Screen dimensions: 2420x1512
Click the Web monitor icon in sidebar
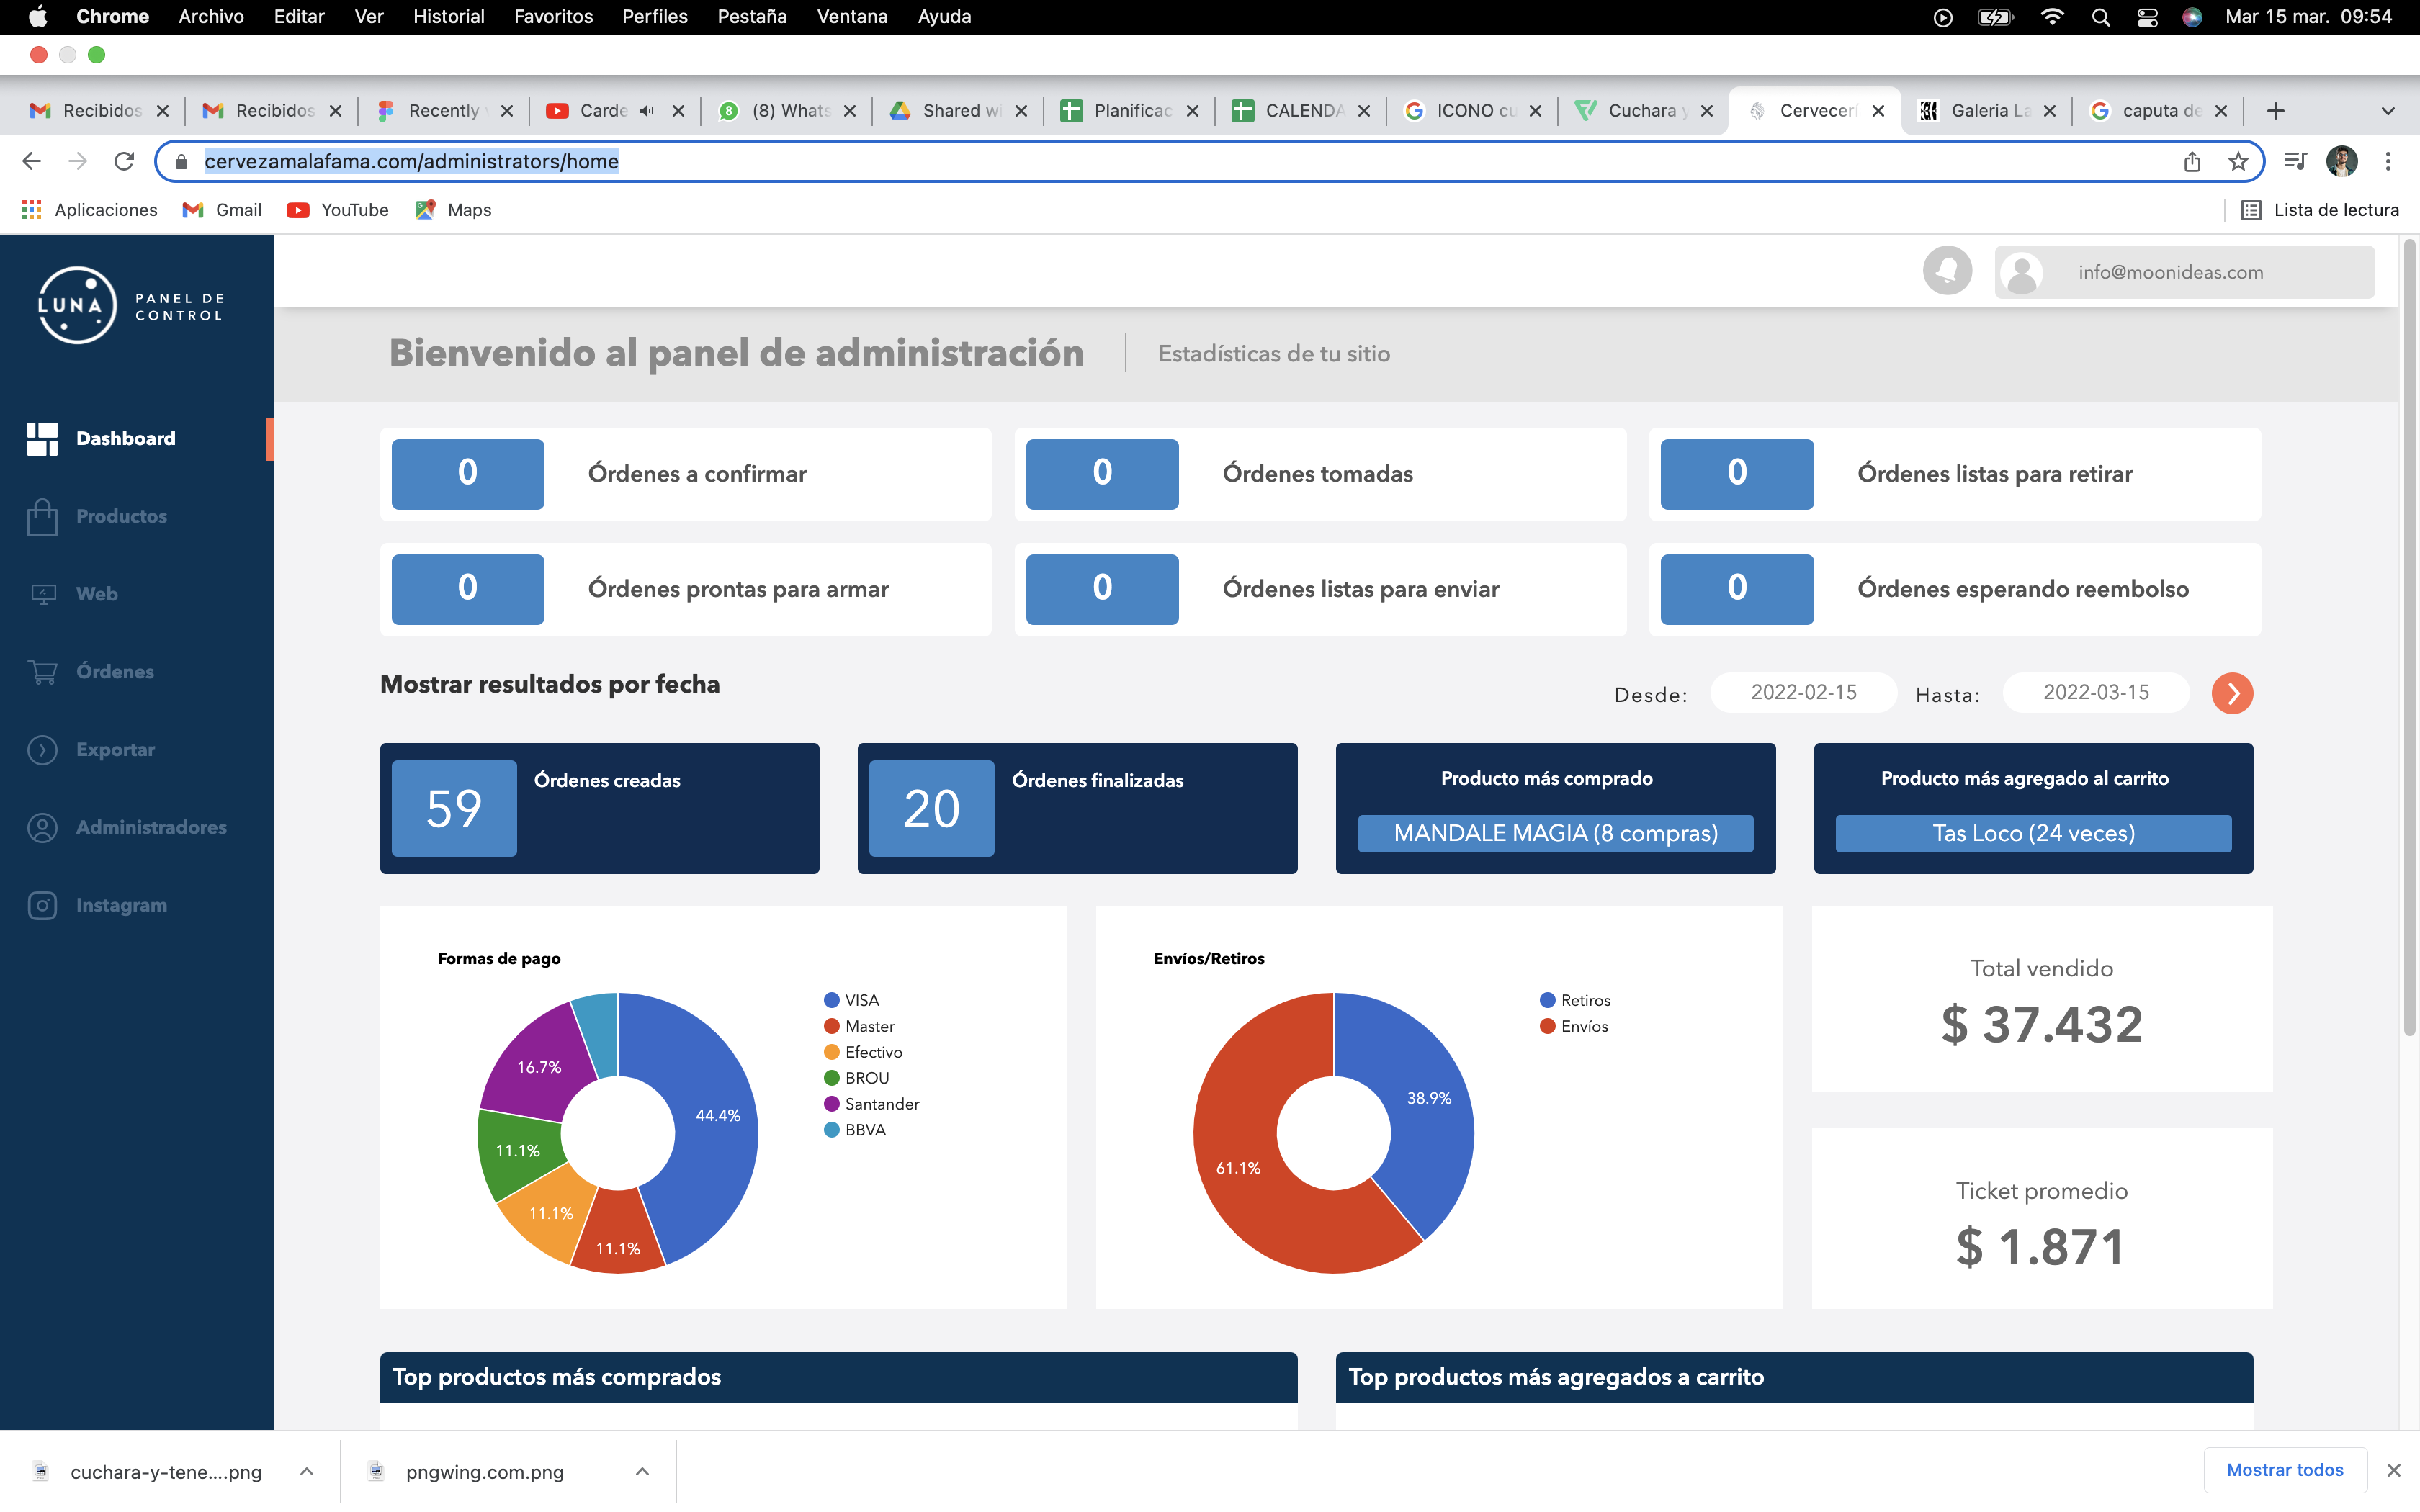pyautogui.click(x=42, y=594)
